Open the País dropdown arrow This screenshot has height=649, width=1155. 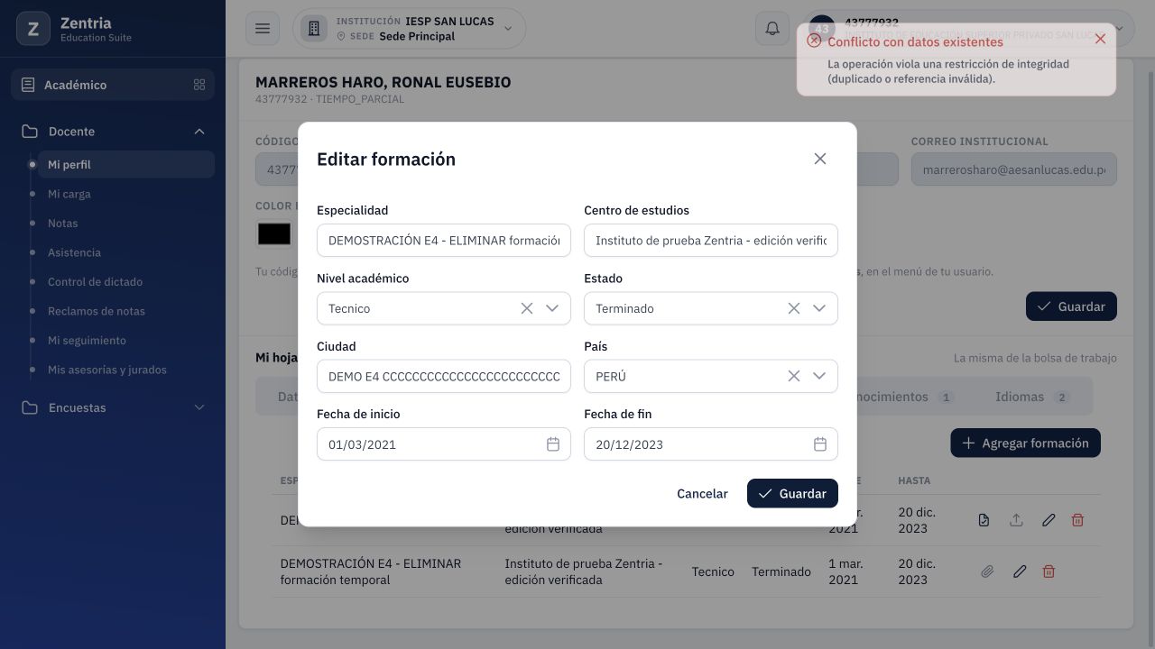click(x=819, y=376)
